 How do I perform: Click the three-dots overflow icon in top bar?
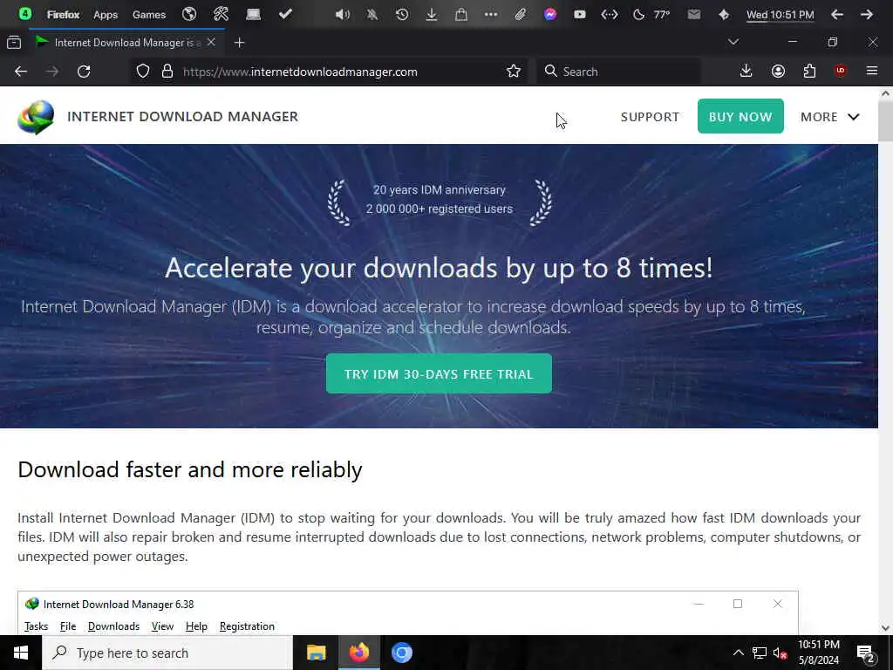click(x=491, y=14)
